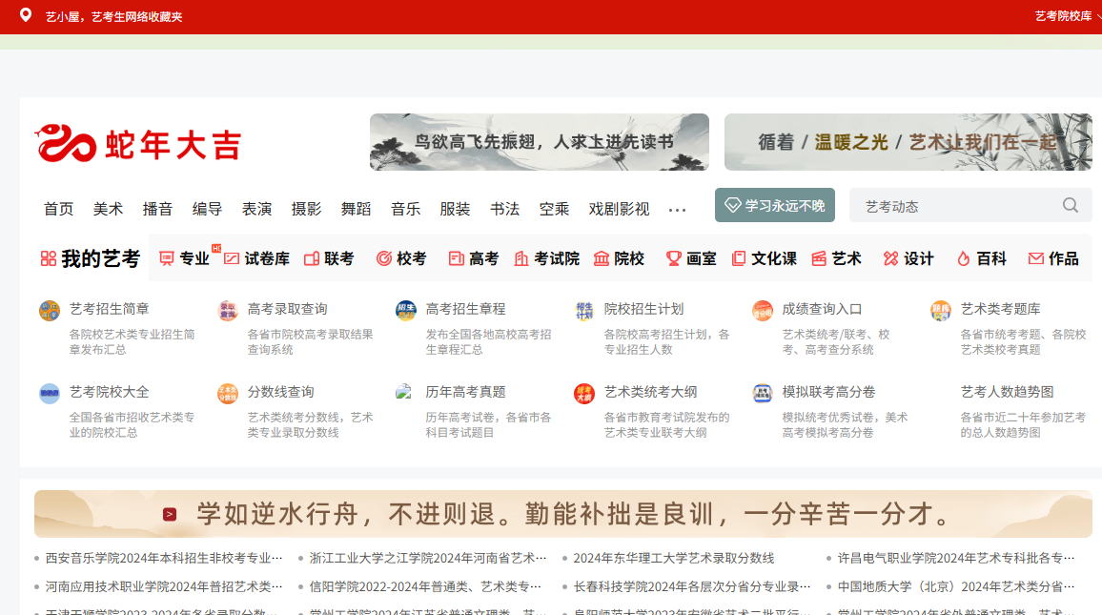Click the 蛇年大吉 site logo

click(x=138, y=144)
